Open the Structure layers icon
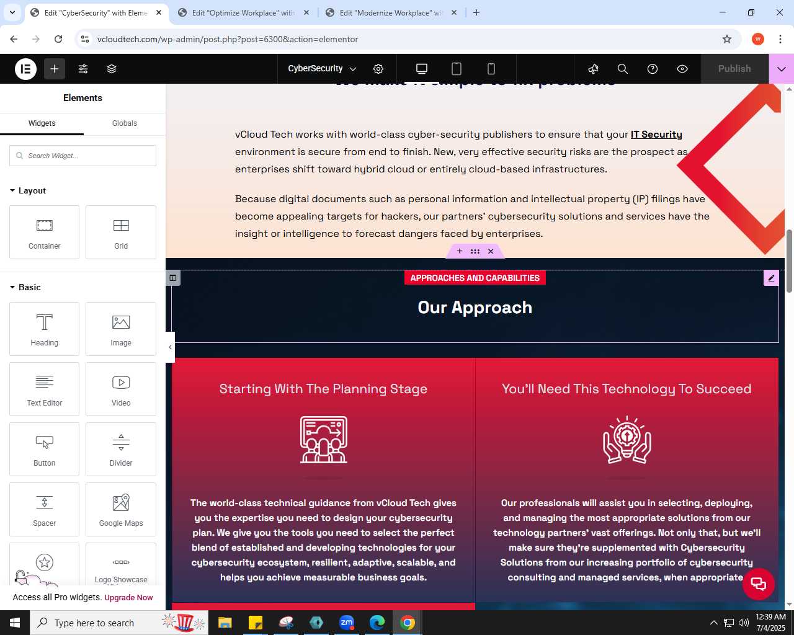This screenshot has width=794, height=635. [112, 69]
